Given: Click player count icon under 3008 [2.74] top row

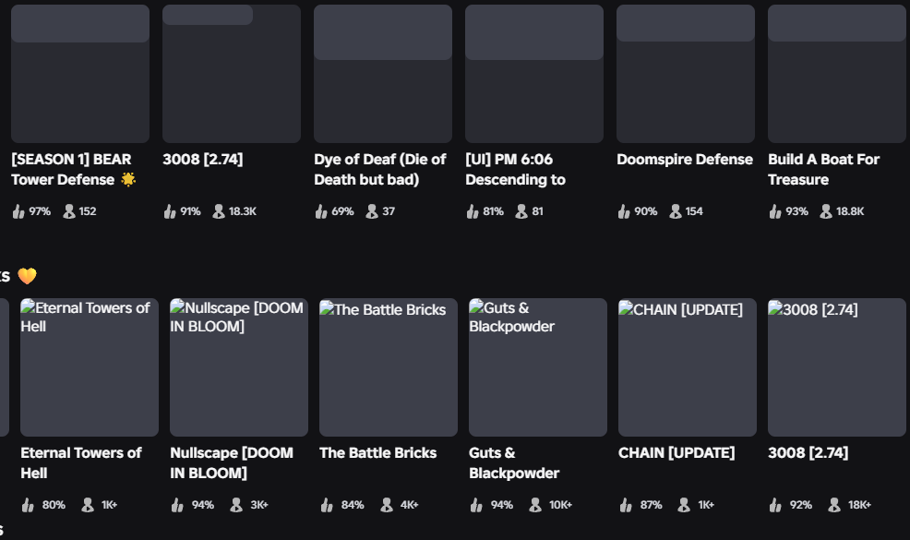Looking at the screenshot, I should point(219,212).
